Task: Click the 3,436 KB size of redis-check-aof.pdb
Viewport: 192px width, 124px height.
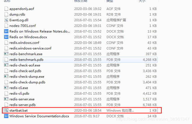Action: point(150,71)
